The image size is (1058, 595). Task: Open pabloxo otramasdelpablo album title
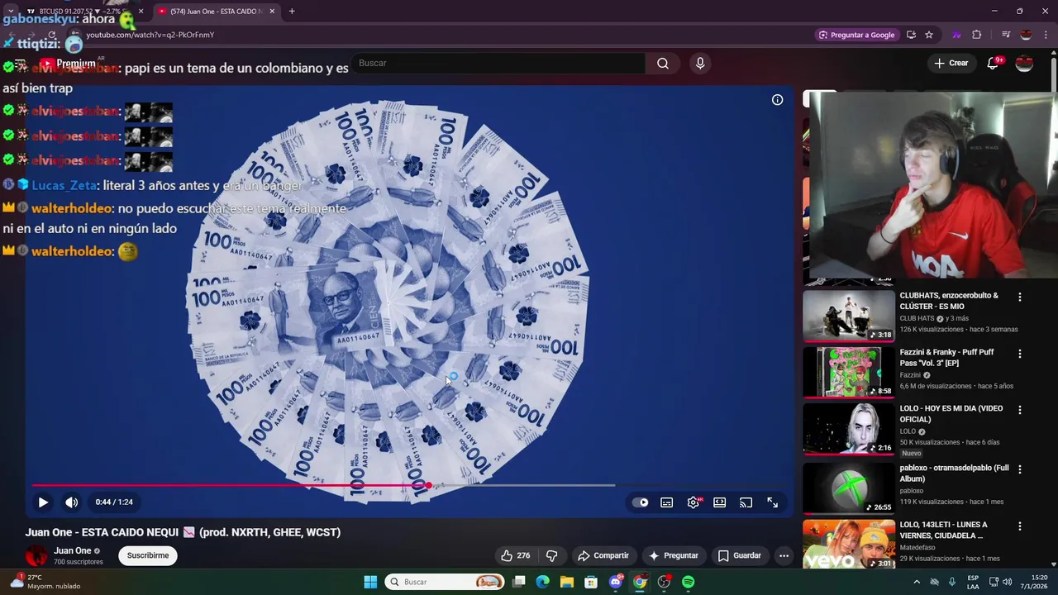(955, 474)
